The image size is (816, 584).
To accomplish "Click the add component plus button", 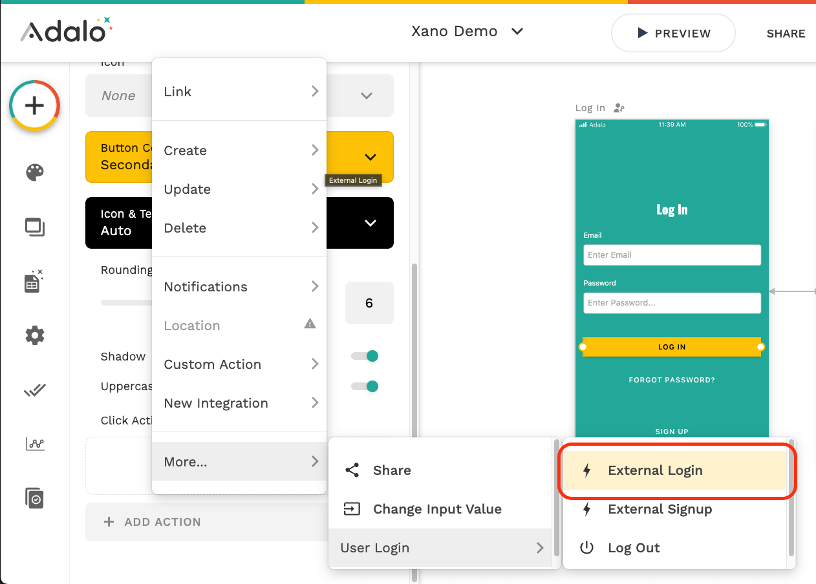I will pos(34,105).
